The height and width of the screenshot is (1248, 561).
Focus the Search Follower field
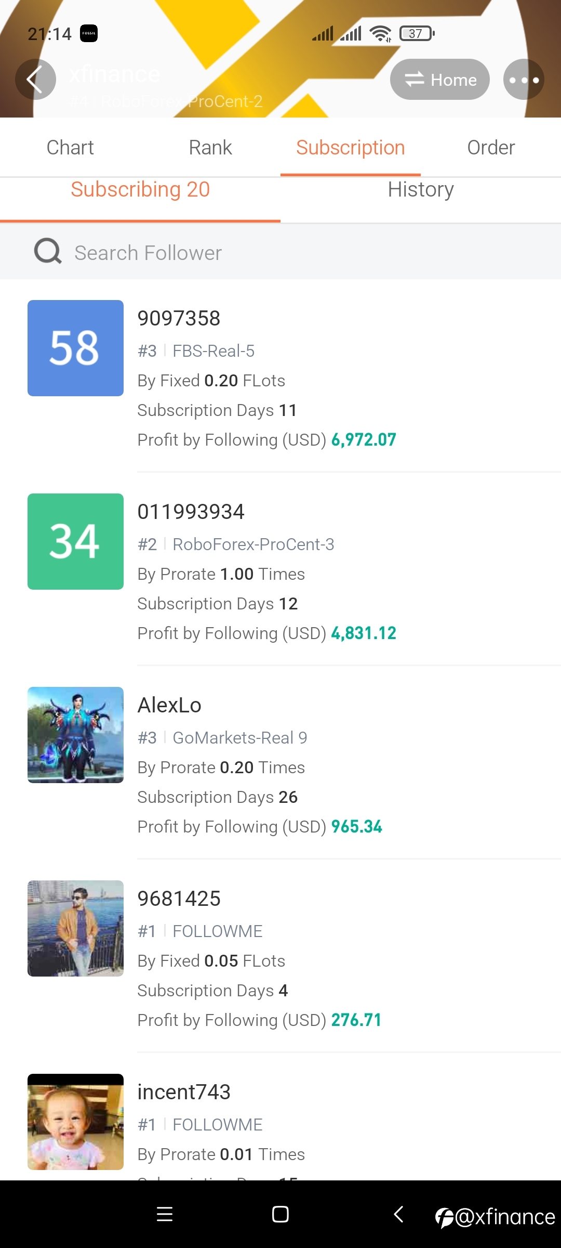coord(280,252)
